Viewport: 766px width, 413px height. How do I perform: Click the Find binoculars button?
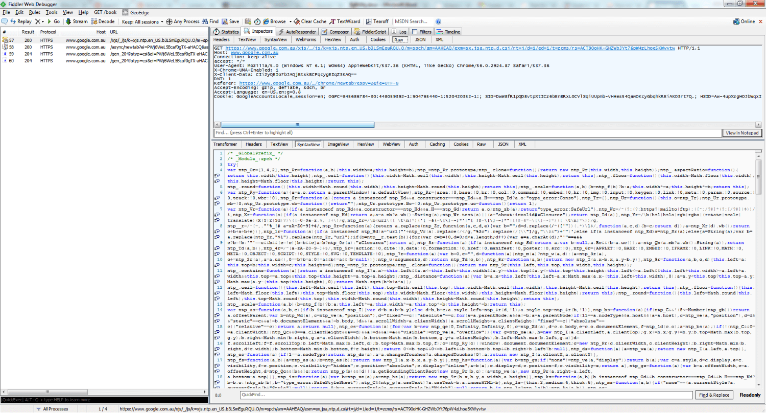(210, 21)
